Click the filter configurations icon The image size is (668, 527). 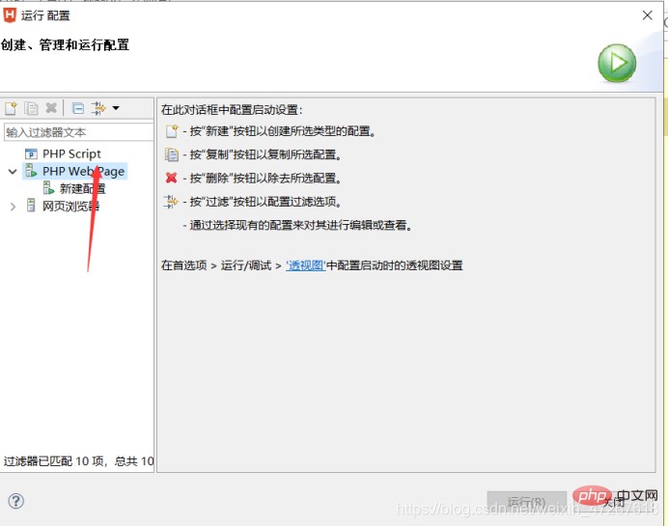(98, 108)
